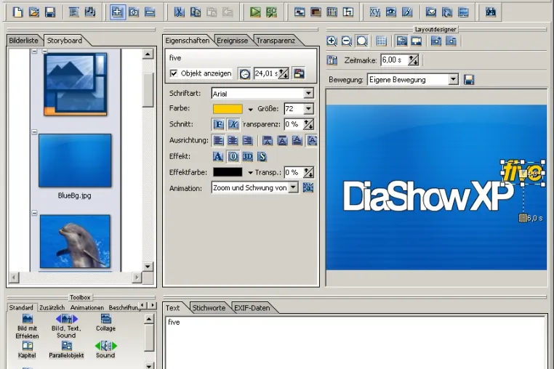Click the yellow Farbe color swatch

[228, 109]
